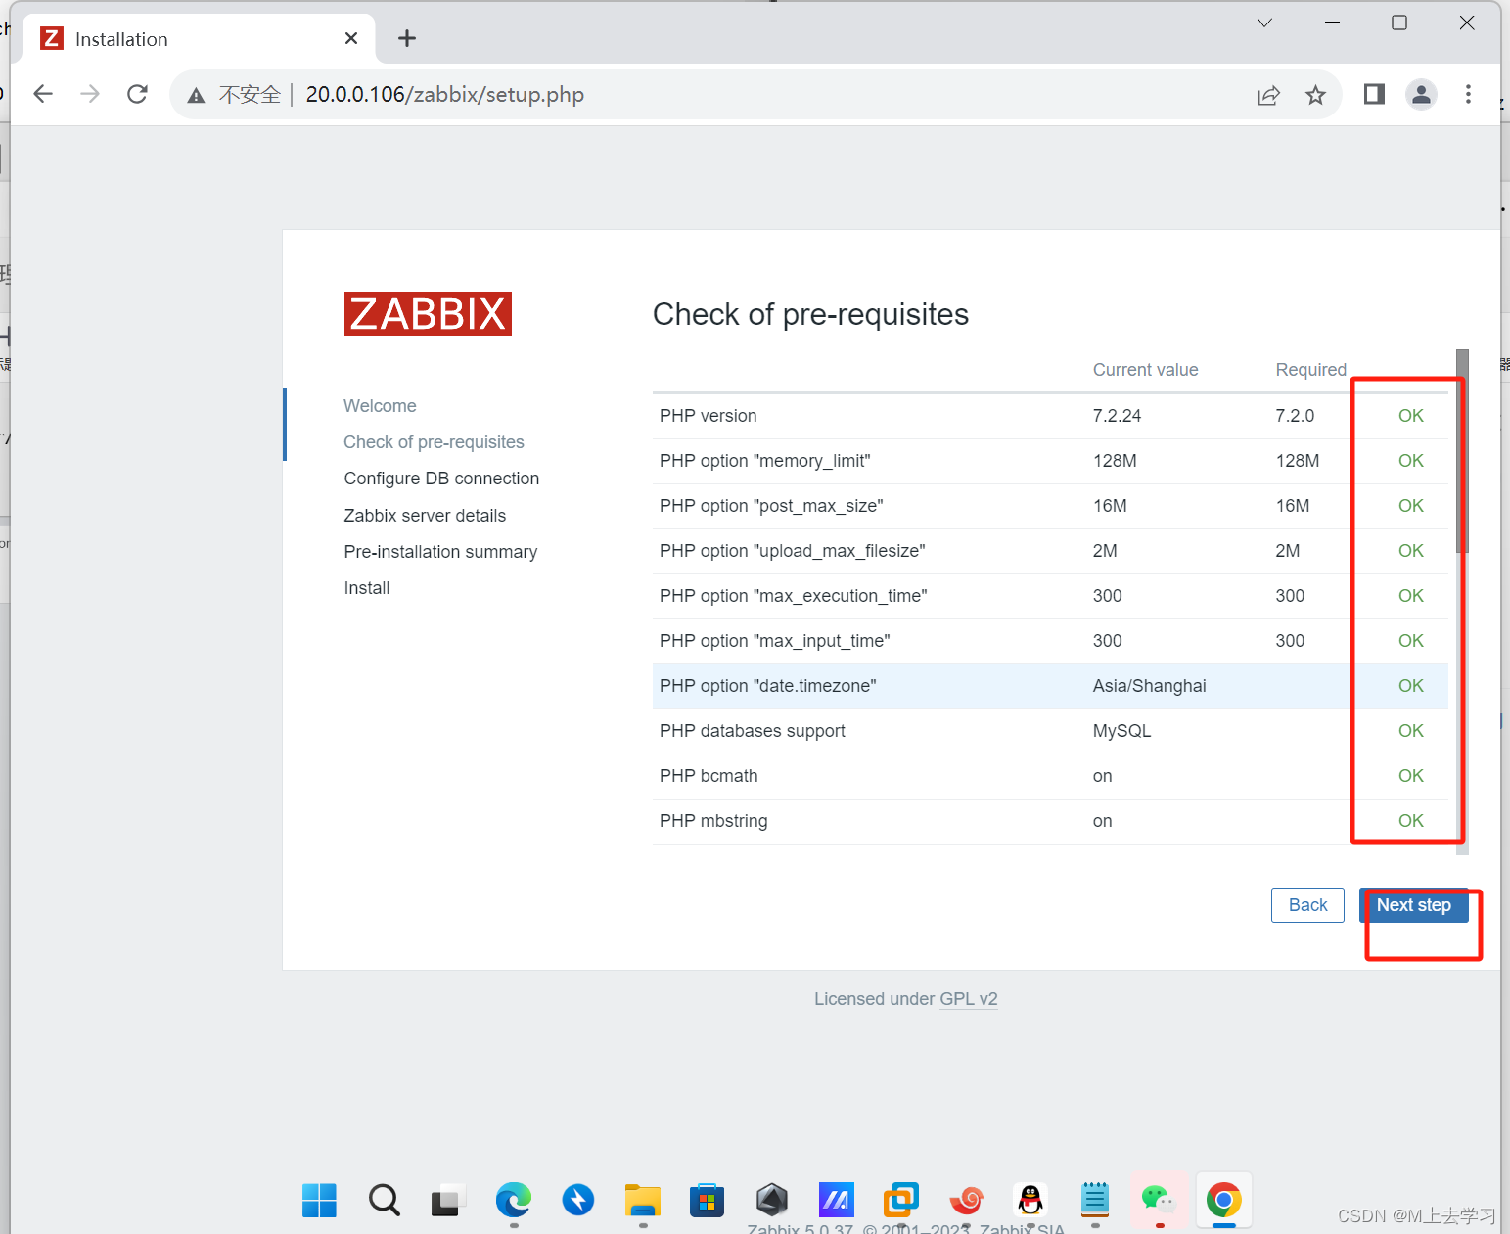Select Configure DB connection step
1510x1234 pixels.
click(441, 479)
